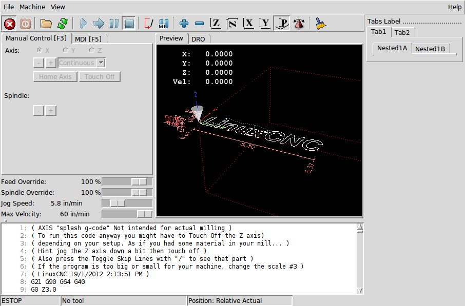The height and width of the screenshot is (306, 465).
Task: Switch to the DRO tab
Action: point(198,39)
